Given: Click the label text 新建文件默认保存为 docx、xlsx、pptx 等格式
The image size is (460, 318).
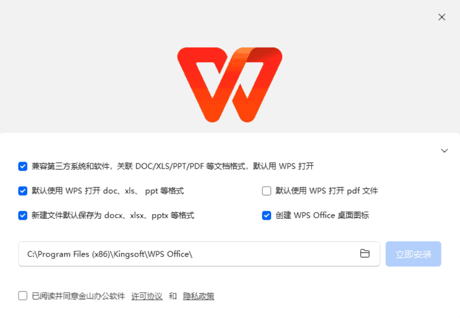Looking at the screenshot, I should point(113,216).
